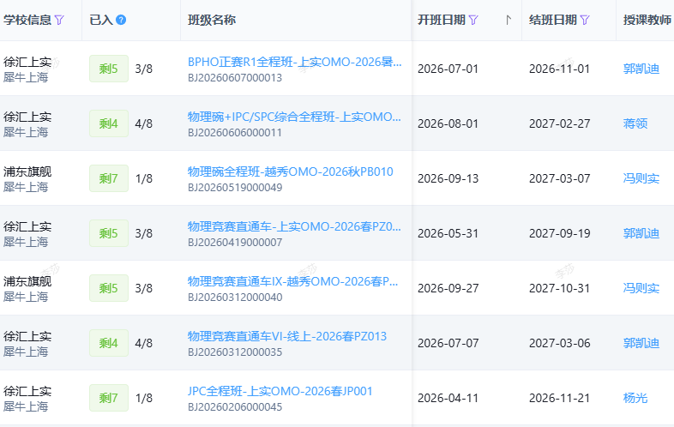The width and height of the screenshot is (674, 427).
Task: Click start date 2026-09-27
Action: pos(448,288)
